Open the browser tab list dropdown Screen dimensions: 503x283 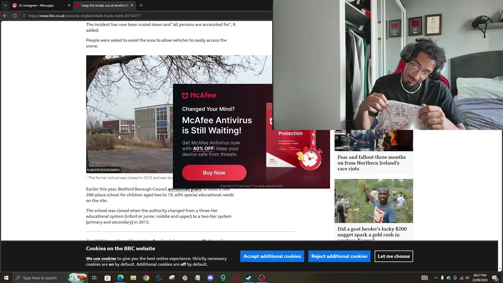pyautogui.click(x=5, y=6)
